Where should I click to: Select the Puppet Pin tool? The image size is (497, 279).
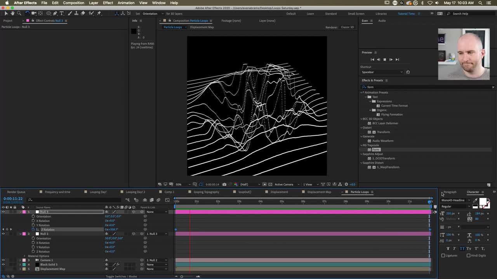pyautogui.click(x=99, y=13)
